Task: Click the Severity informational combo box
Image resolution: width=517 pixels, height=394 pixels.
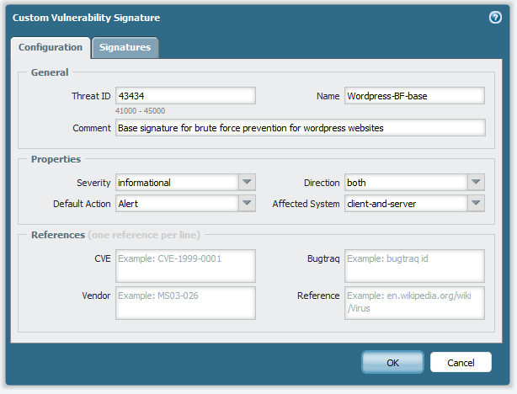Action: coord(176,182)
